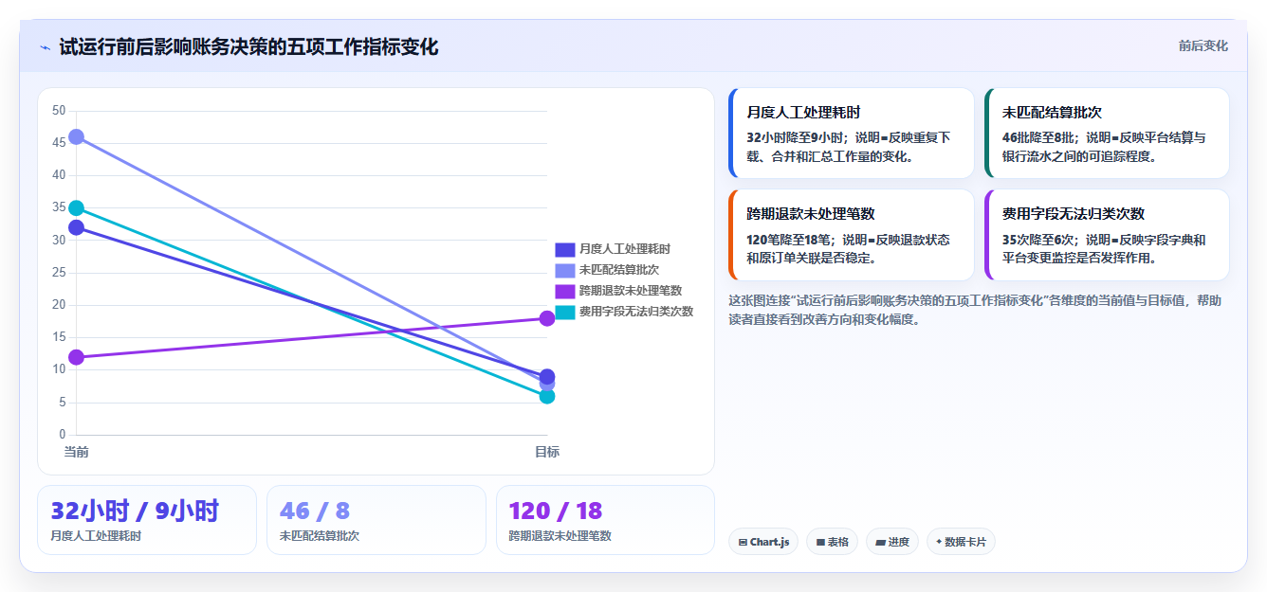Viewport: 1267px width, 592px height.
Task: Click the 未匹配结算批次 legend color box
Action: point(565,270)
